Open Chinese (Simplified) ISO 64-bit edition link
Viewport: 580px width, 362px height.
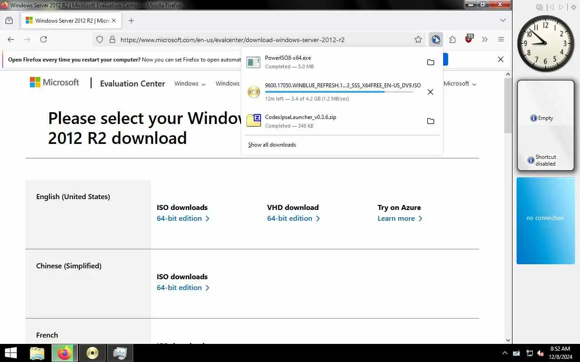pyautogui.click(x=183, y=287)
